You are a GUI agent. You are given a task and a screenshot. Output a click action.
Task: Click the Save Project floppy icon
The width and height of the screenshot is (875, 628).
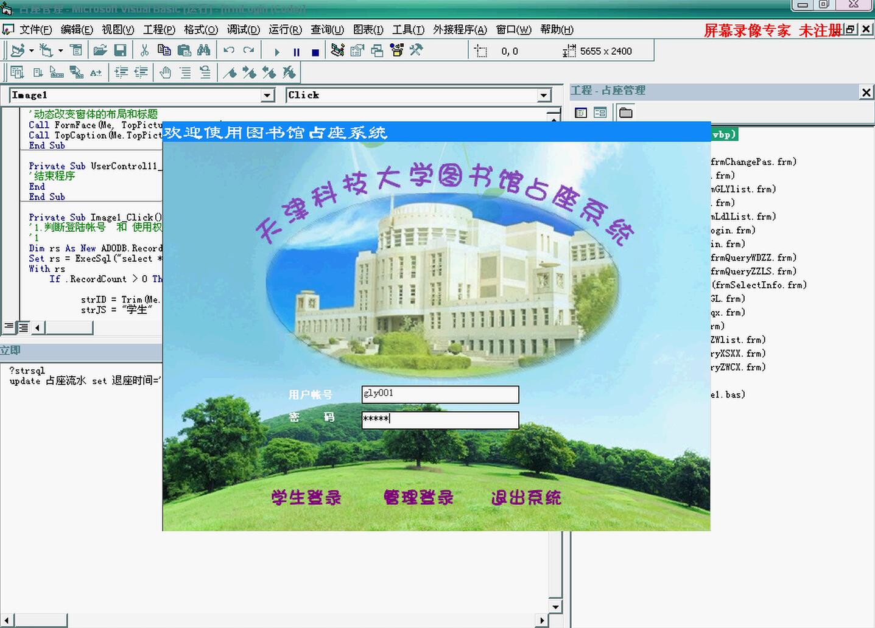click(120, 51)
